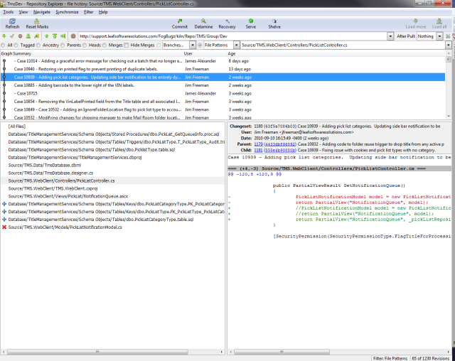Enable the Hide Merges checkbox
This screenshot has width=455, height=361.
[127, 45]
